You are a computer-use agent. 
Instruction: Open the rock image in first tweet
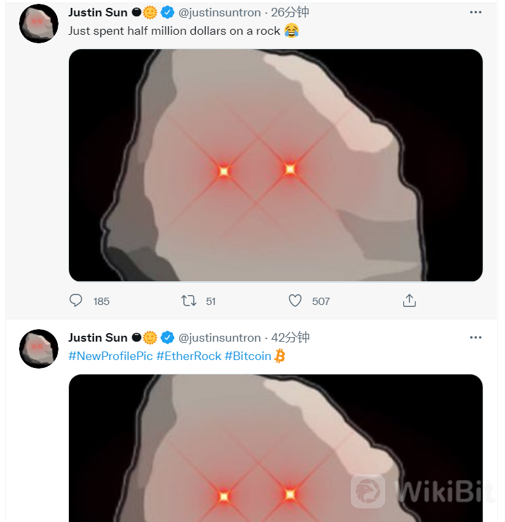tap(276, 165)
